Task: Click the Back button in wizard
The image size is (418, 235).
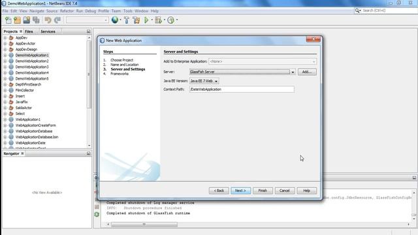Action: pos(219,191)
